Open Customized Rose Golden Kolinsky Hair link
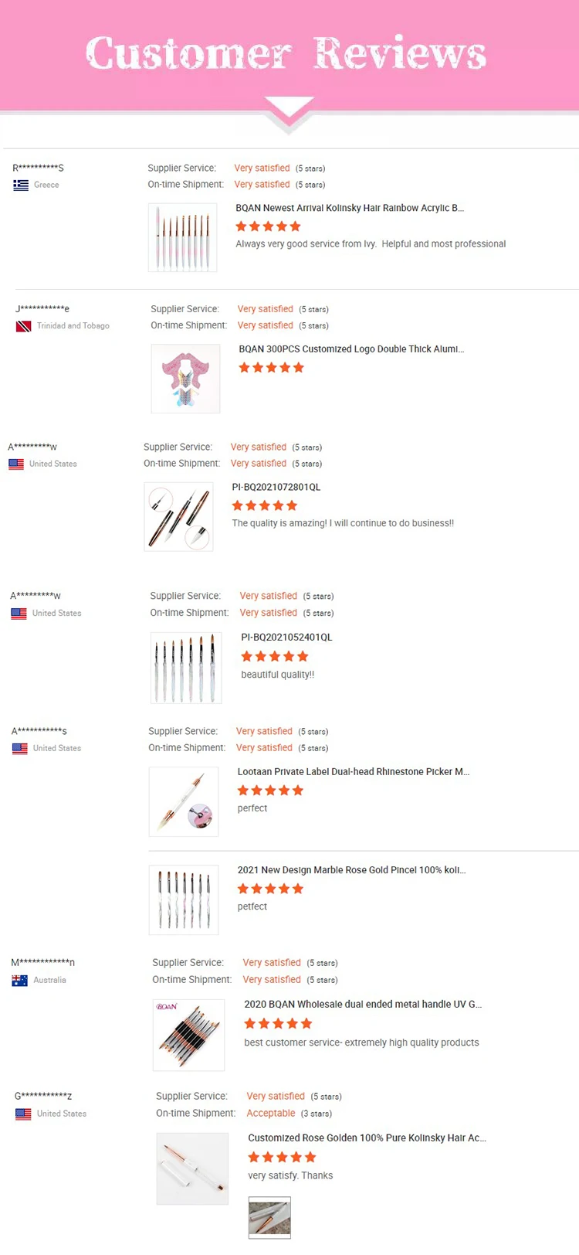Viewport: 579px width, 1255px height. 367,1138
